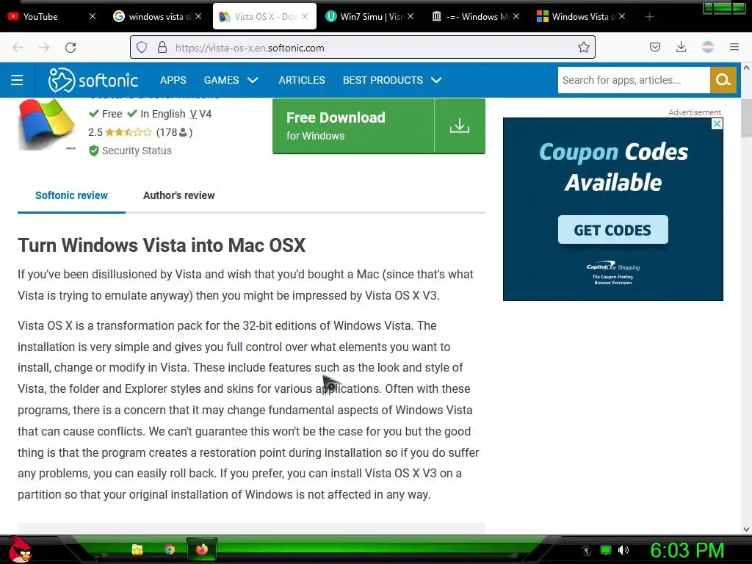
Task: Click the Firefox taskbar icon
Action: (202, 549)
